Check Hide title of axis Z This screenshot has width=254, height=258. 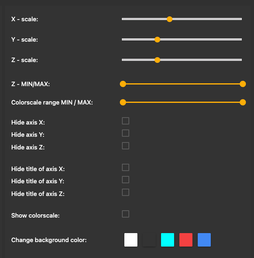tap(126, 192)
